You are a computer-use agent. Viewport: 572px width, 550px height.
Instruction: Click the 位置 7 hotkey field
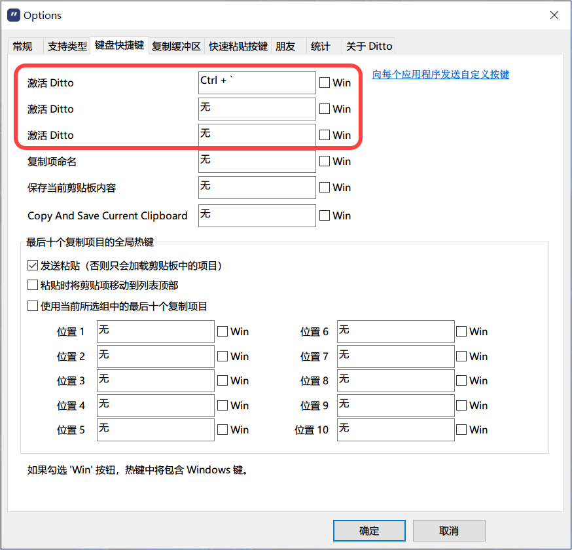click(396, 356)
